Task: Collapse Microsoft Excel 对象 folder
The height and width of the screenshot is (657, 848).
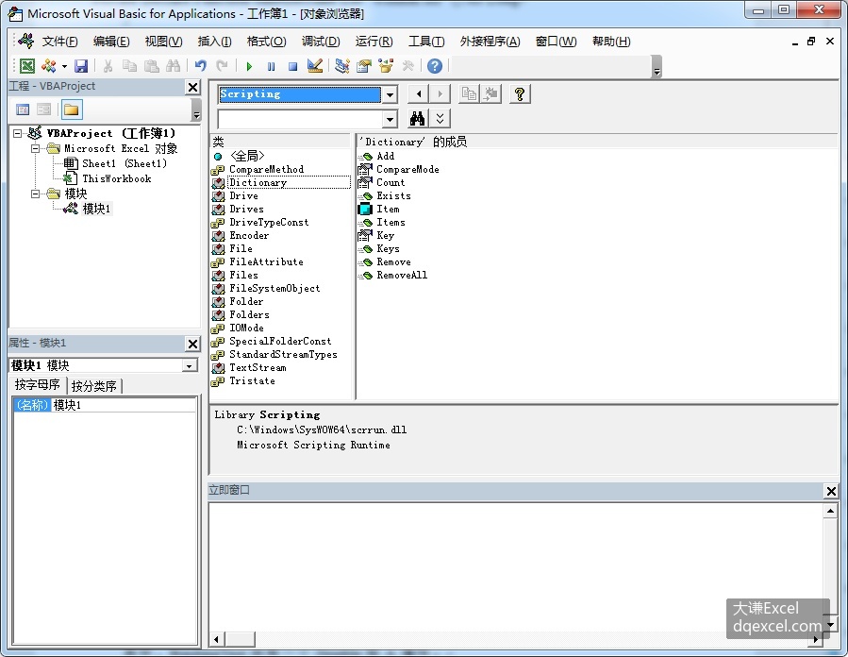Action: point(35,148)
